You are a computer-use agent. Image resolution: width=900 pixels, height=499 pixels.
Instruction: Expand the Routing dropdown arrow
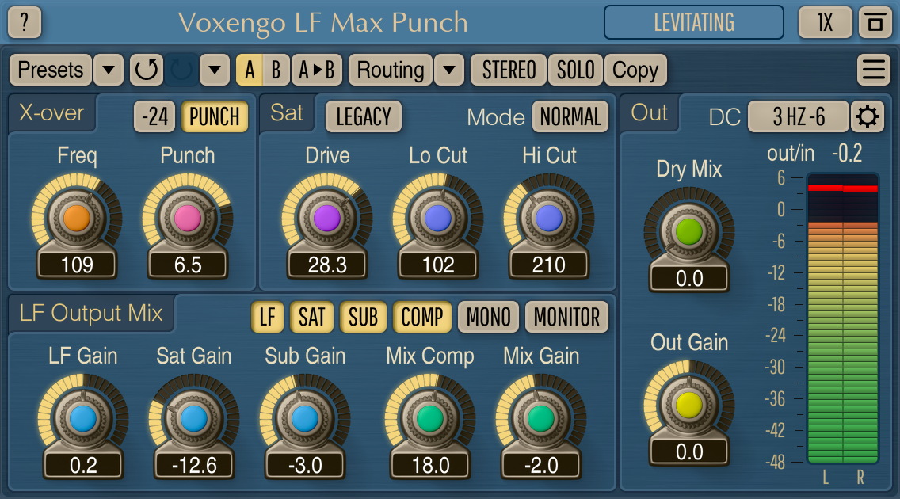(449, 70)
